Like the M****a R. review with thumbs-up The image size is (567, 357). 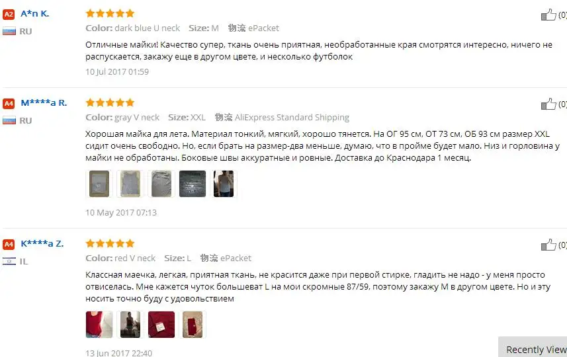(x=548, y=104)
